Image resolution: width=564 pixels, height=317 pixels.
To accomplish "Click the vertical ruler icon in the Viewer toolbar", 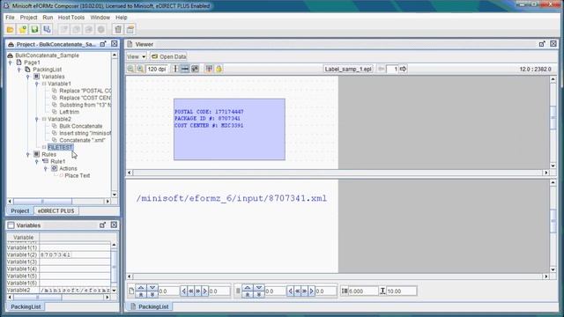I will click(x=175, y=69).
